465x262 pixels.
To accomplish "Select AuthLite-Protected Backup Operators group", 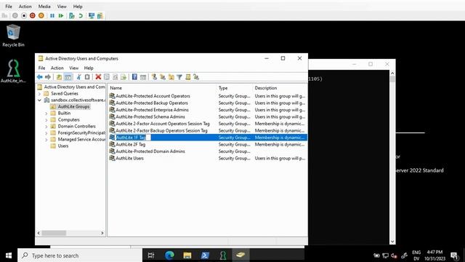I will (152, 103).
